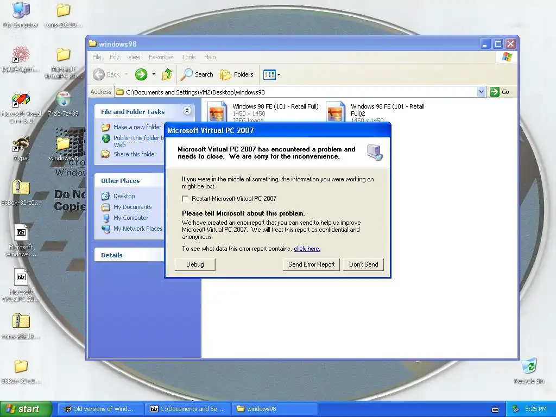Screen dimensions: 556x417
Task: Click the tray icon left of the clock
Action: click(516, 409)
